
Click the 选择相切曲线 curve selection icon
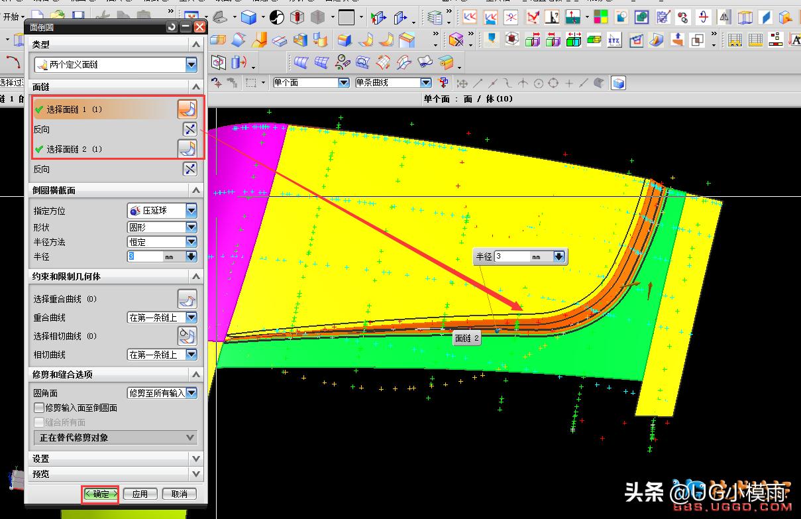[187, 336]
